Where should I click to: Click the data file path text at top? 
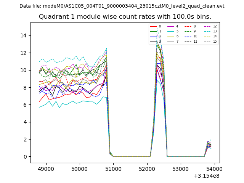[122, 6]
